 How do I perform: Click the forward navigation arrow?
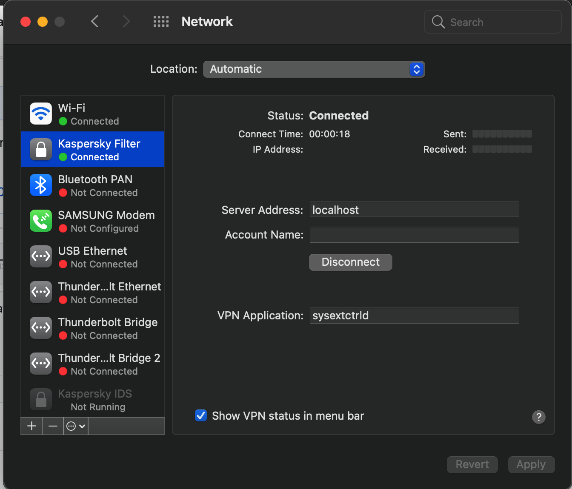[126, 21]
